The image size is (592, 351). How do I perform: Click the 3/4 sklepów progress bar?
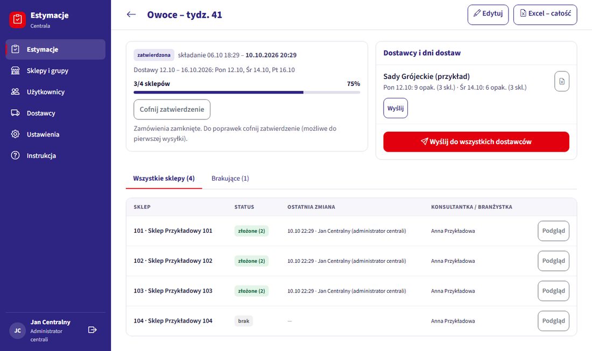(246, 92)
